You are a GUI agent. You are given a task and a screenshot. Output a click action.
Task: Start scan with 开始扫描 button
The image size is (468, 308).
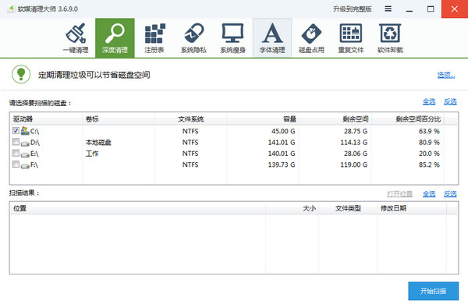433,291
